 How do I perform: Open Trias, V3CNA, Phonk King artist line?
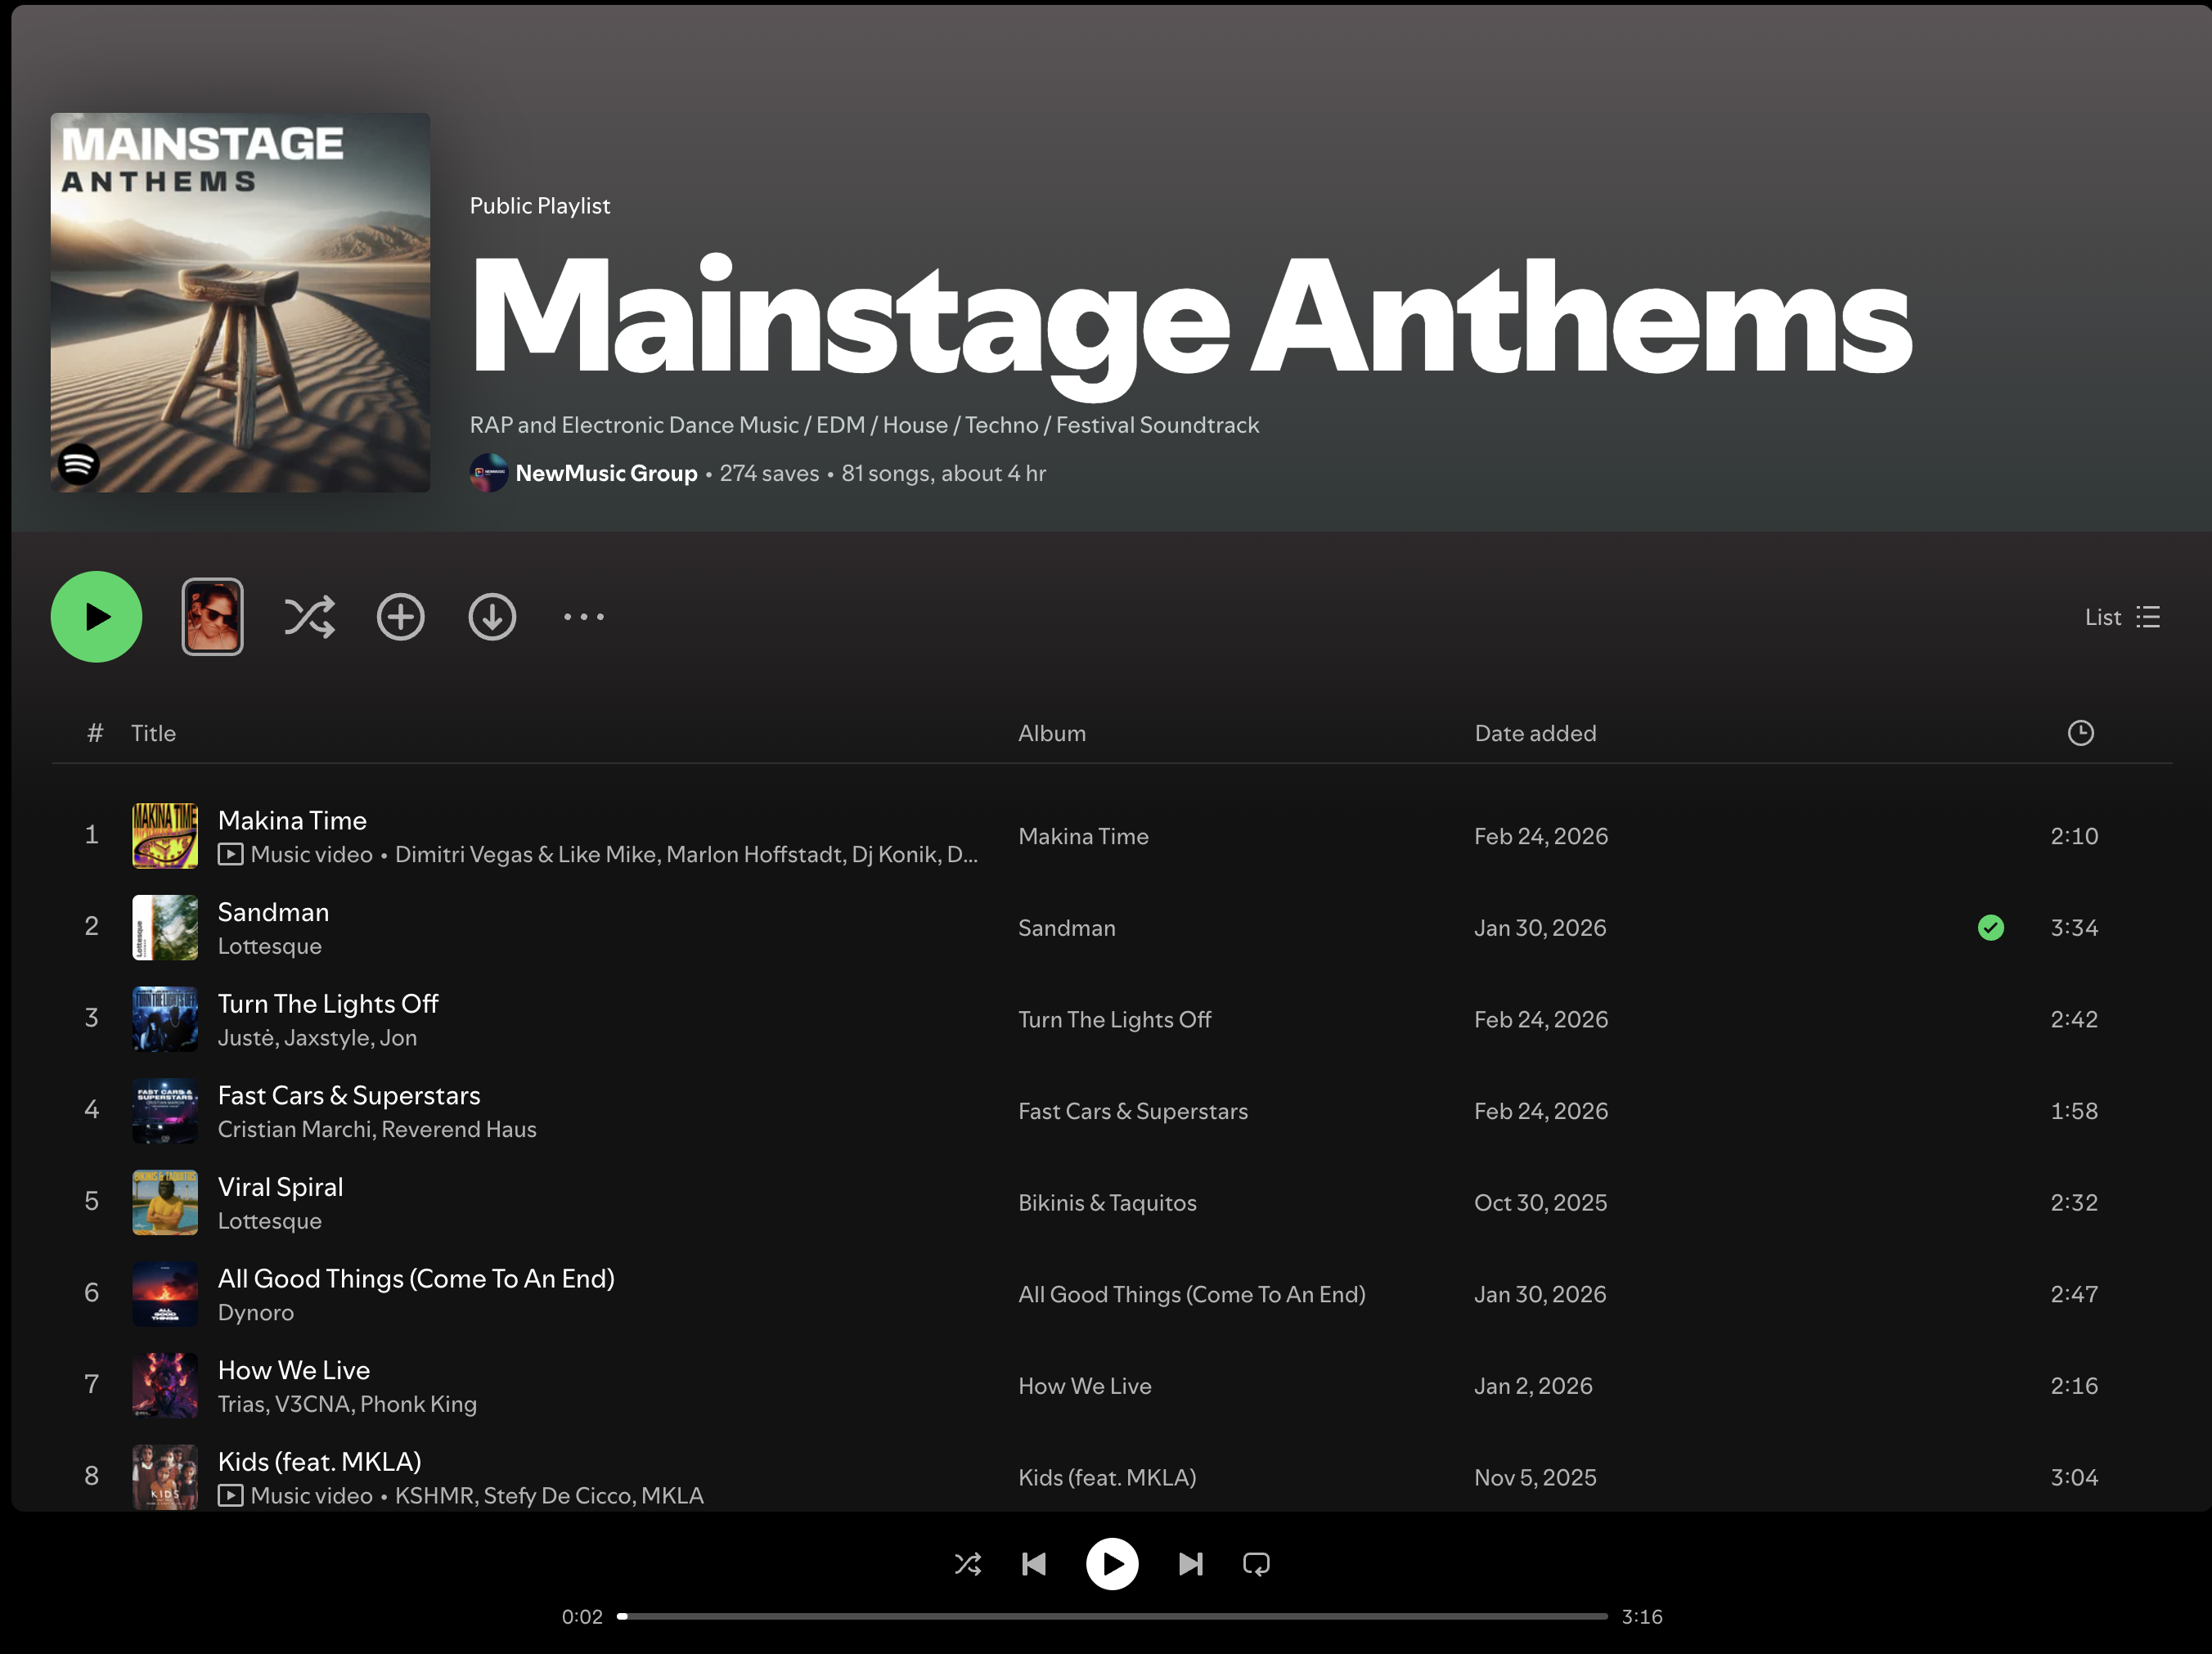point(347,1404)
